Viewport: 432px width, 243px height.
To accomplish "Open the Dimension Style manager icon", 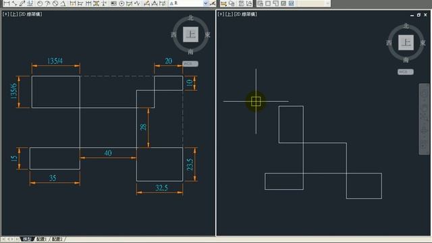I will coord(213,3).
